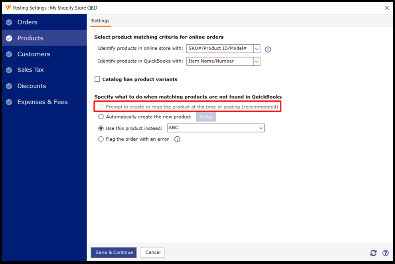Click the Webgility logo in title bar
This screenshot has width=395, height=264.
click(8, 8)
